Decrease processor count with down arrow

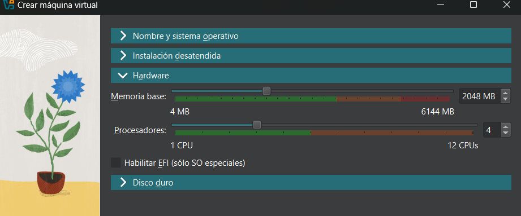505,133
